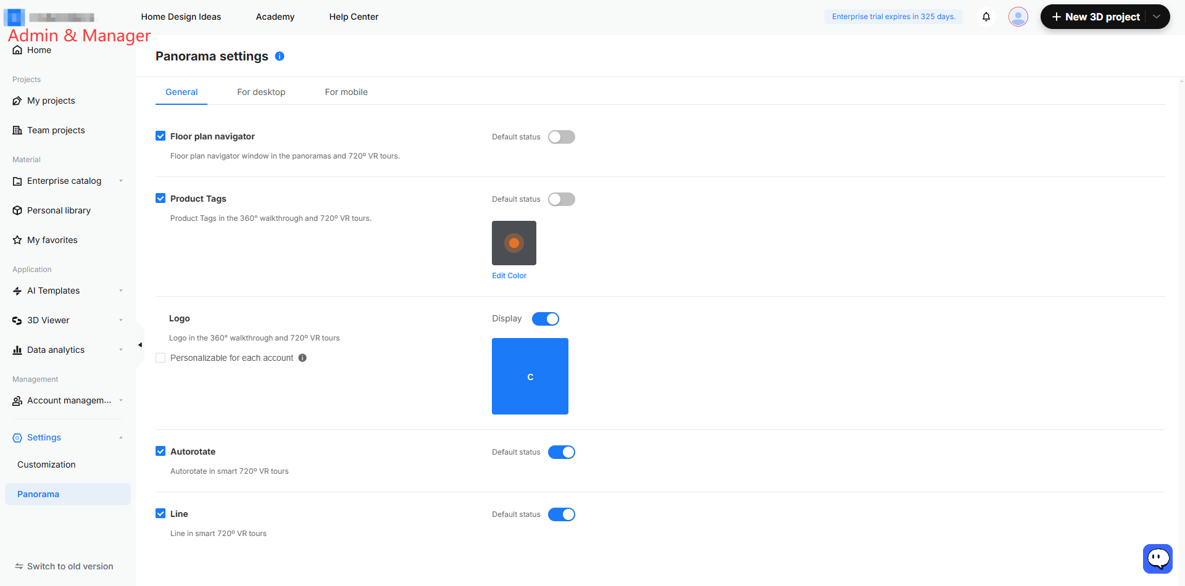Open the chat support bubble

[x=1158, y=559]
